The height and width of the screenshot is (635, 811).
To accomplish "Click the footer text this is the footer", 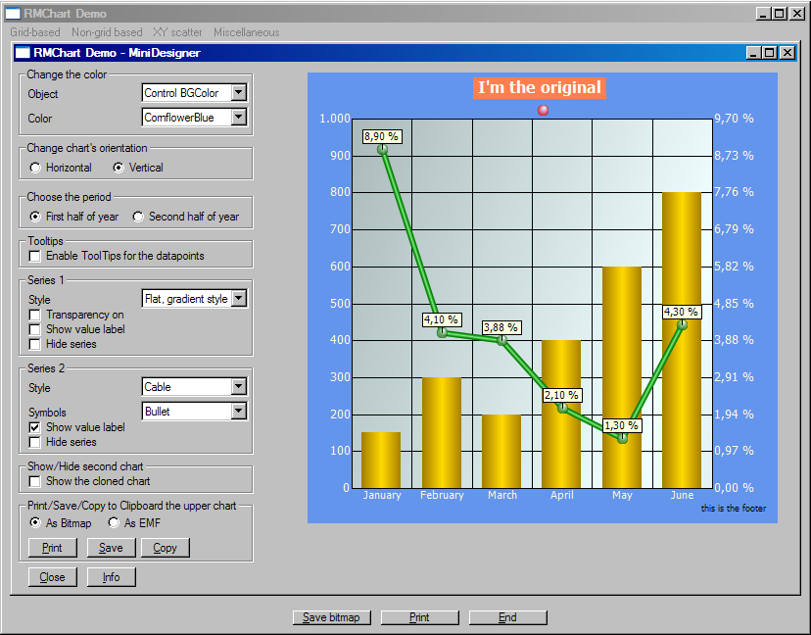I will 734,509.
